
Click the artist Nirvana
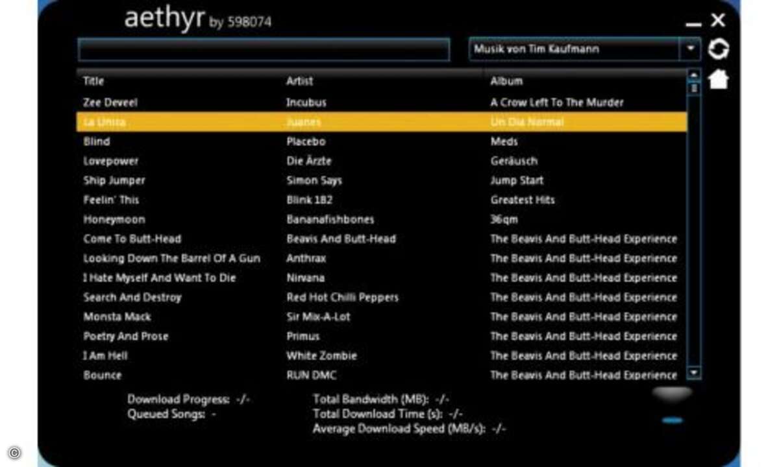coord(305,278)
